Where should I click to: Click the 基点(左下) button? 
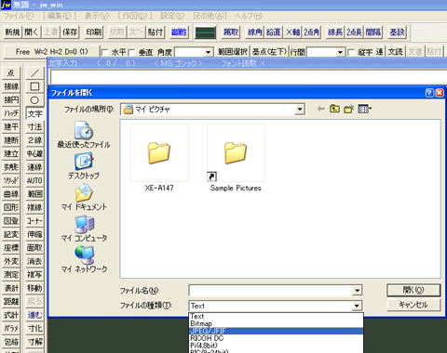tap(269, 52)
